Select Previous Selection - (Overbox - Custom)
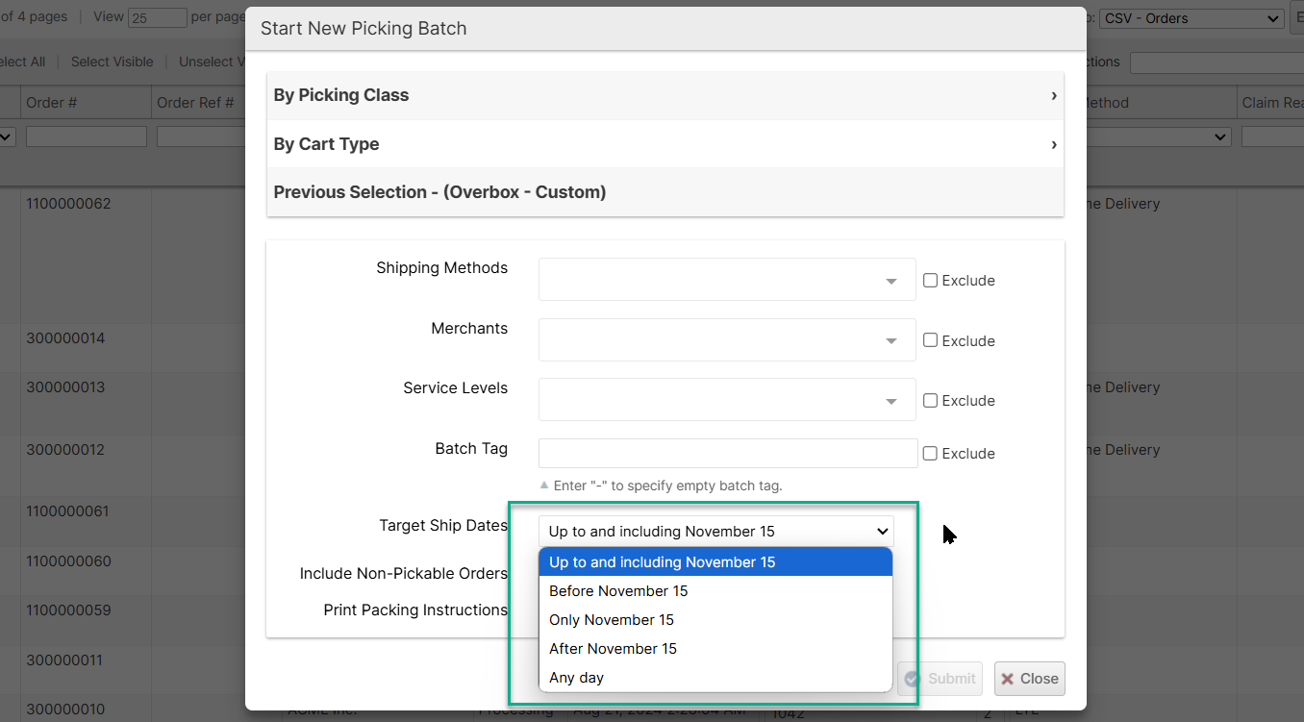1304x722 pixels. coord(665,192)
